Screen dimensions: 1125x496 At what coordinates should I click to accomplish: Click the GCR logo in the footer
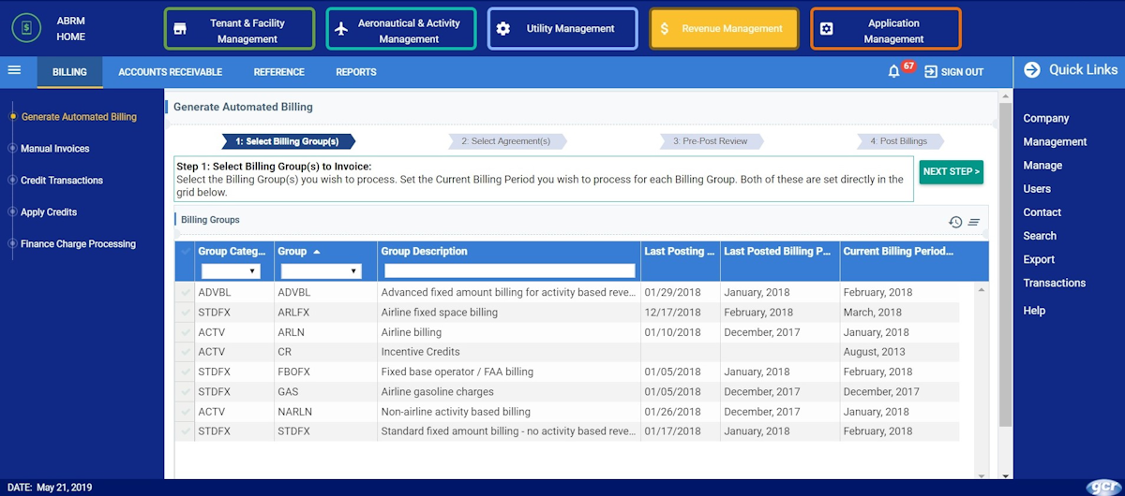1102,487
